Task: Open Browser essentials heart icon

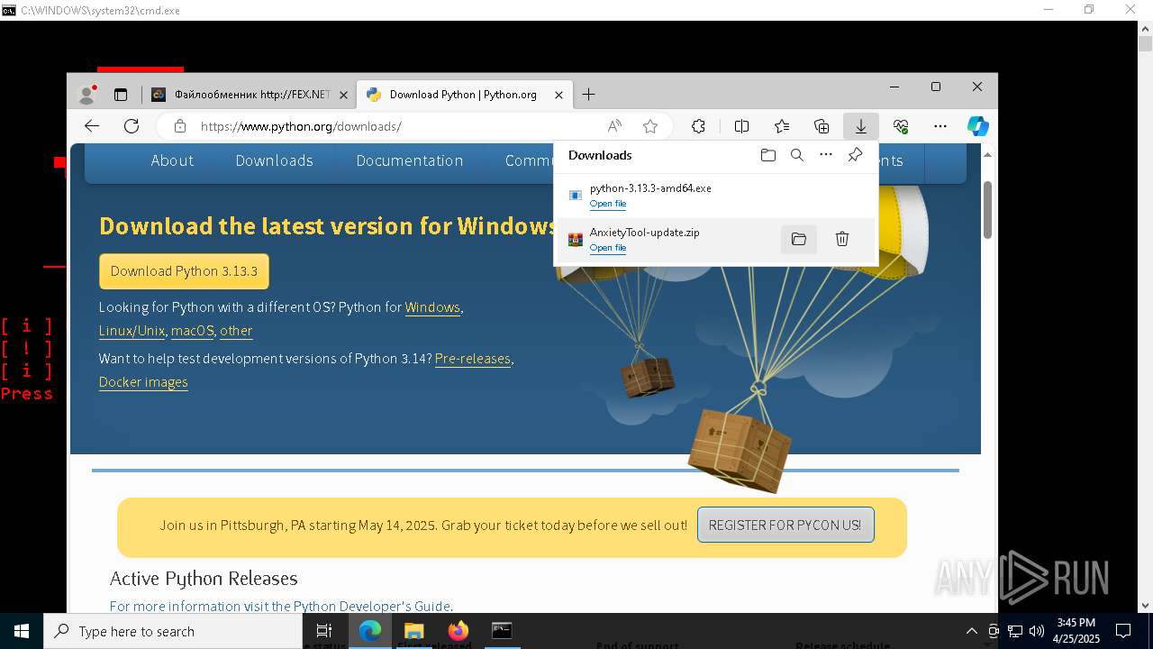Action: [x=901, y=126]
